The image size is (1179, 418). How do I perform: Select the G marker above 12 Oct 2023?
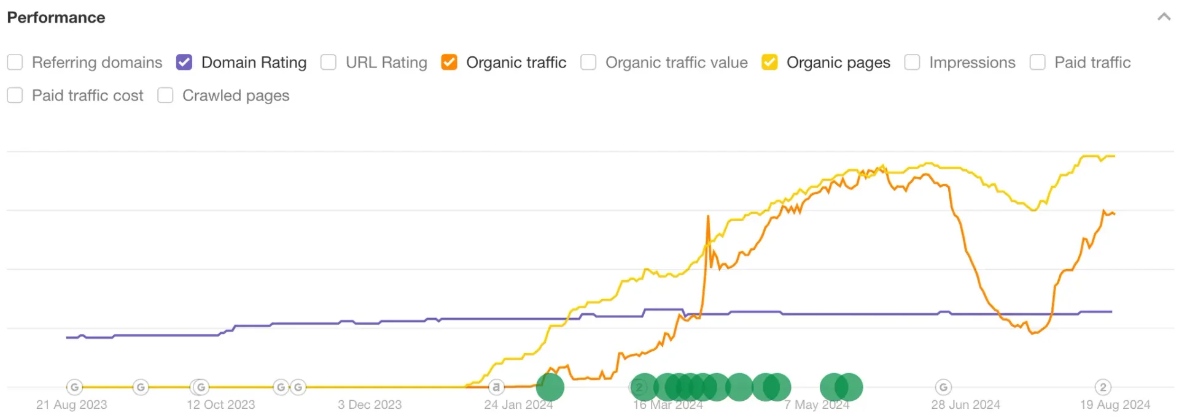[201, 387]
